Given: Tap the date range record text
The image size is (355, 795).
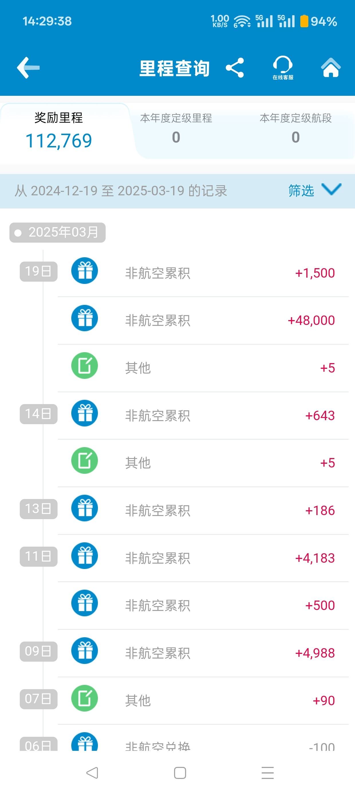Looking at the screenshot, I should [x=121, y=191].
